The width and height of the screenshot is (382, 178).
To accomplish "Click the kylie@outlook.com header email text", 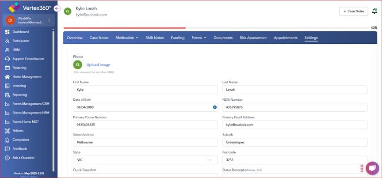I will click(x=92, y=15).
